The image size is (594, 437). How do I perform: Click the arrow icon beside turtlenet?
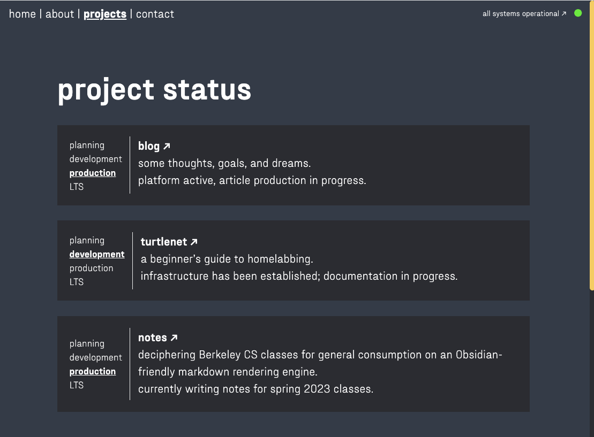tap(194, 242)
